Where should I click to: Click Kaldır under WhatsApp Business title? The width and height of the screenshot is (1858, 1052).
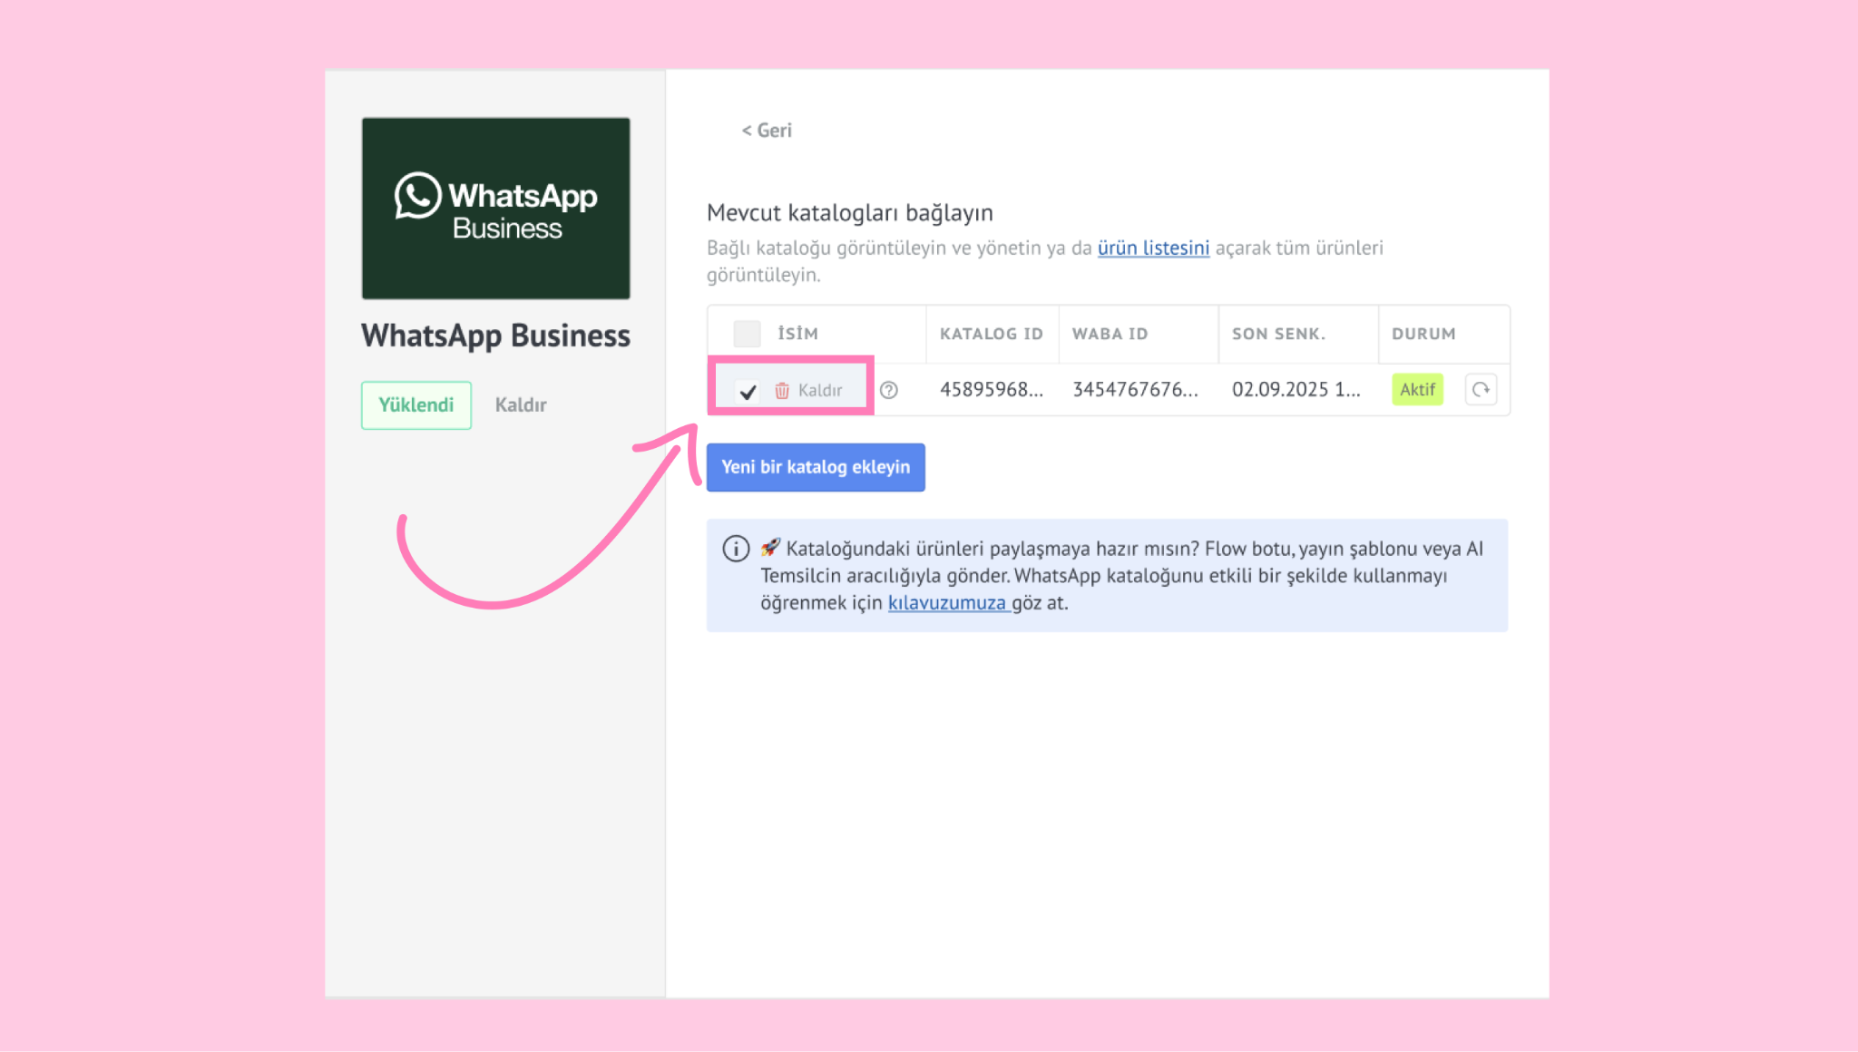pyautogui.click(x=521, y=405)
